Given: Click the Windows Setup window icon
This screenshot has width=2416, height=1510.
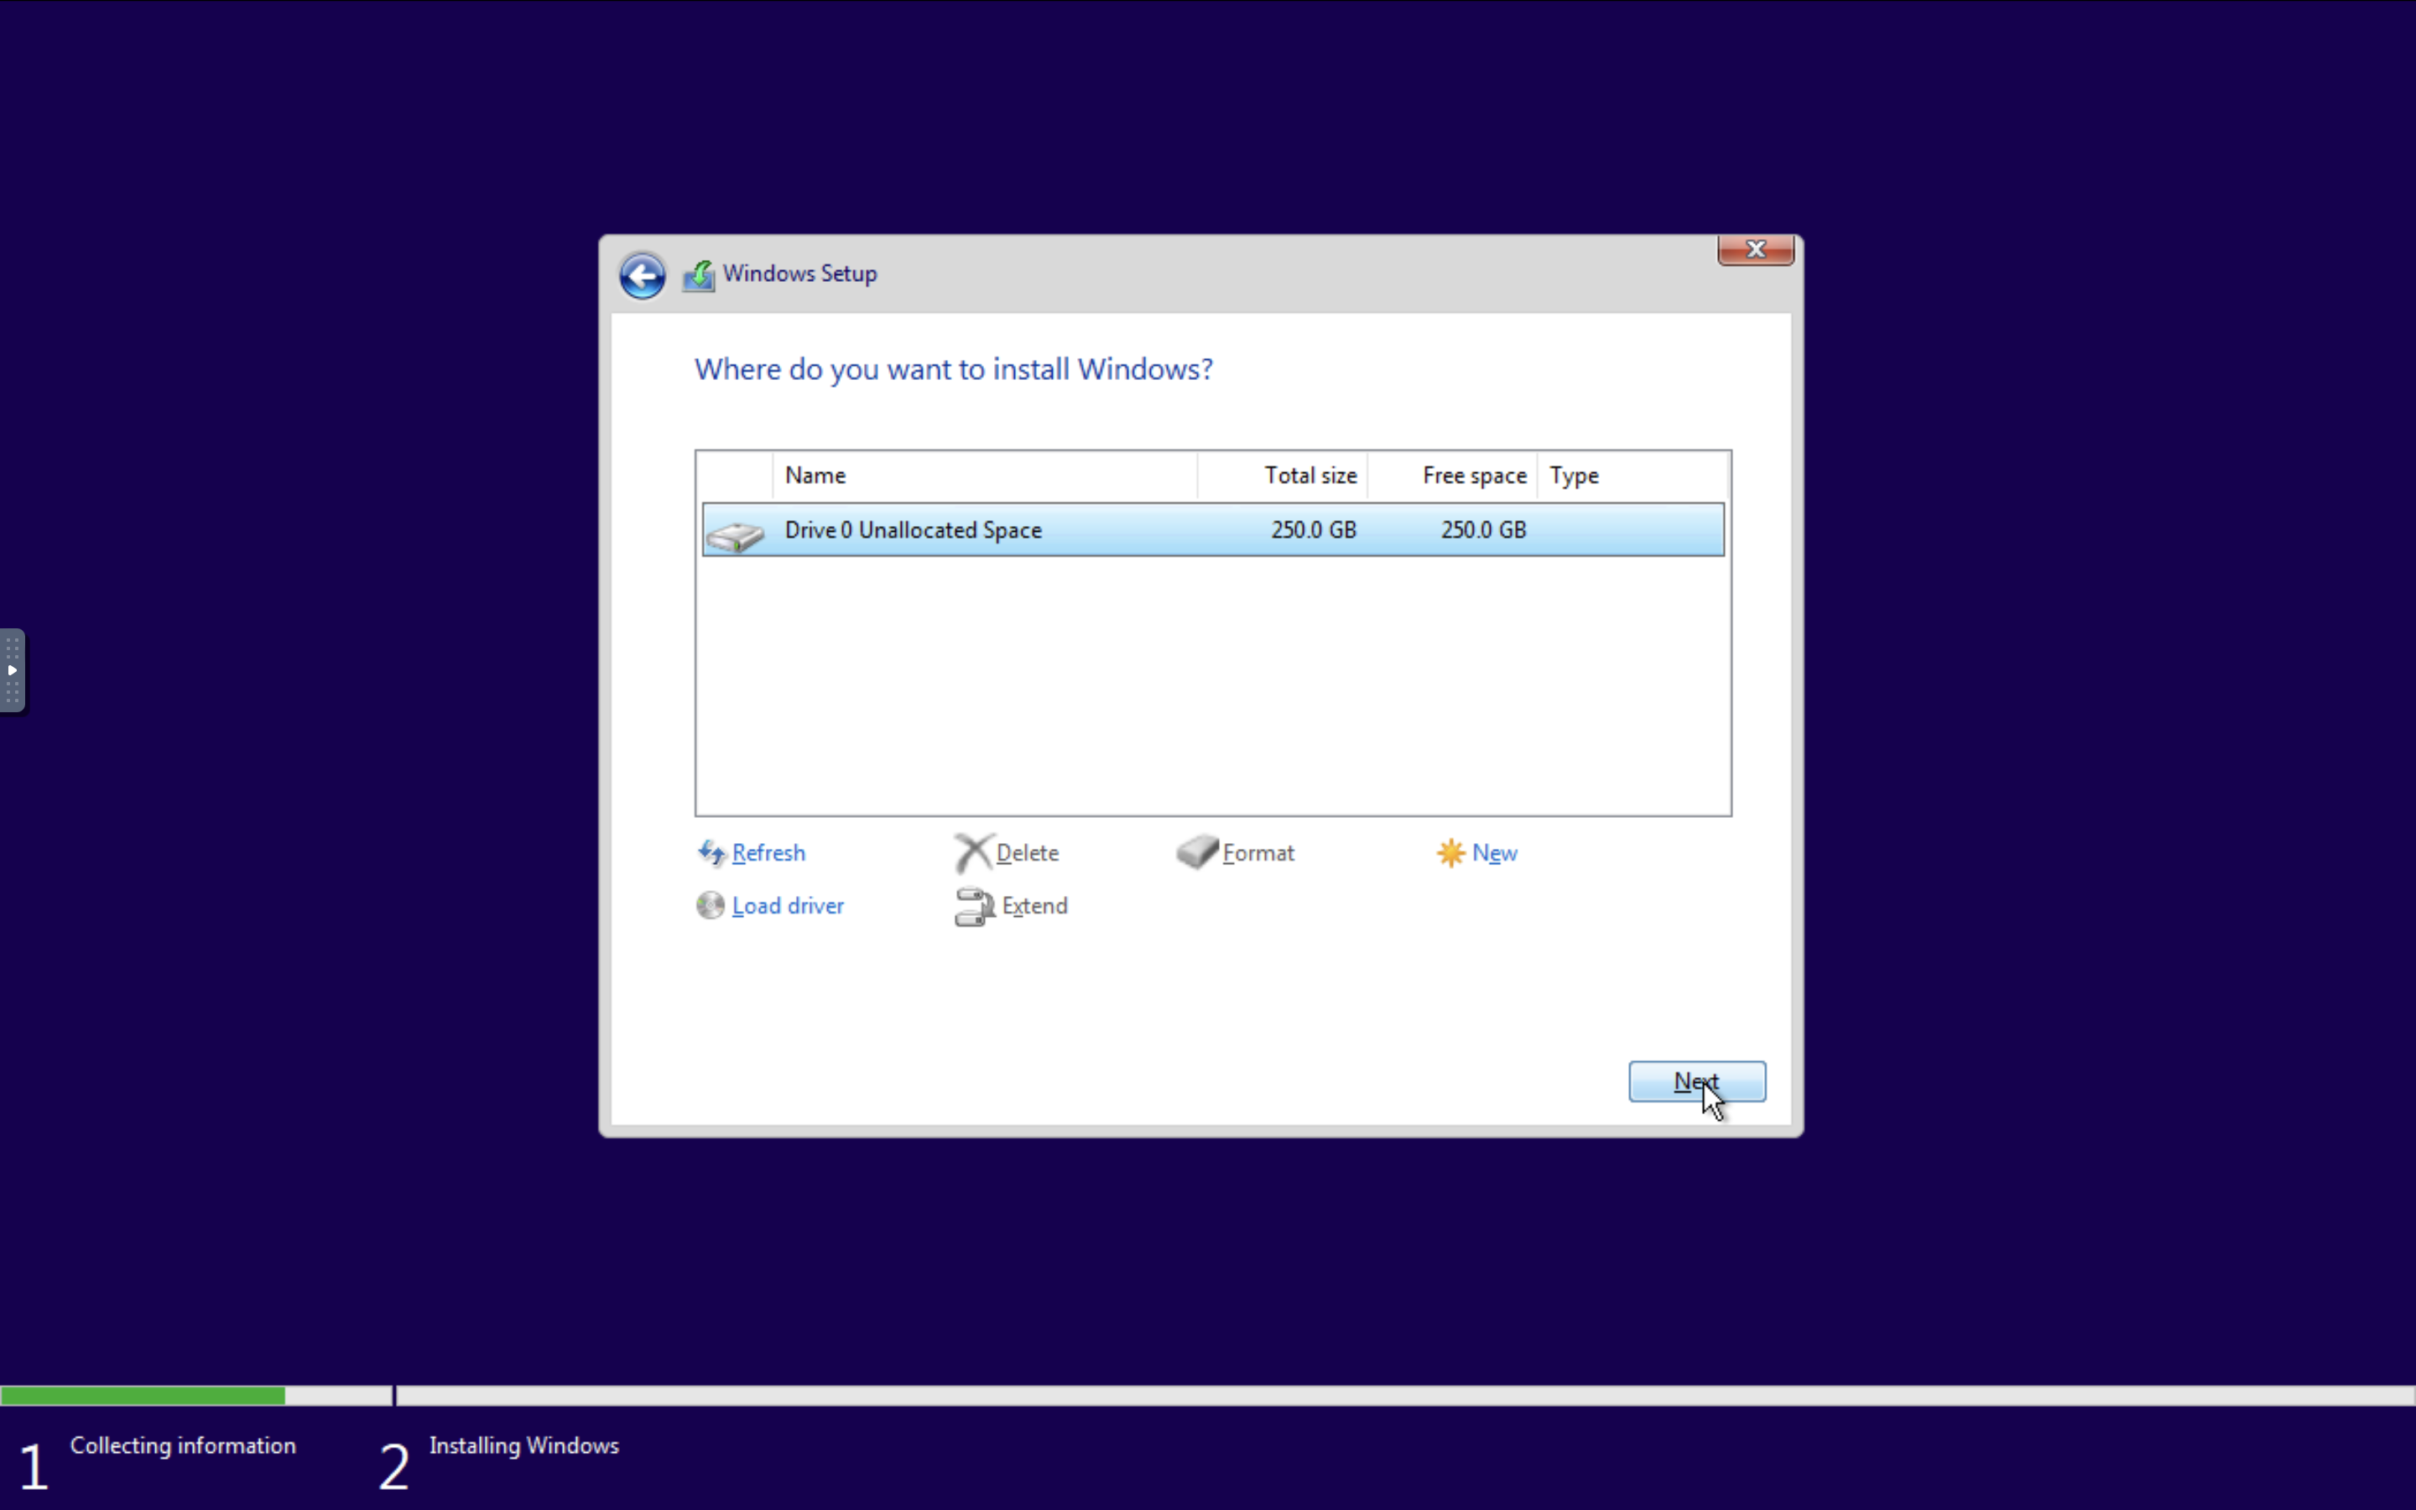Looking at the screenshot, I should coord(695,273).
